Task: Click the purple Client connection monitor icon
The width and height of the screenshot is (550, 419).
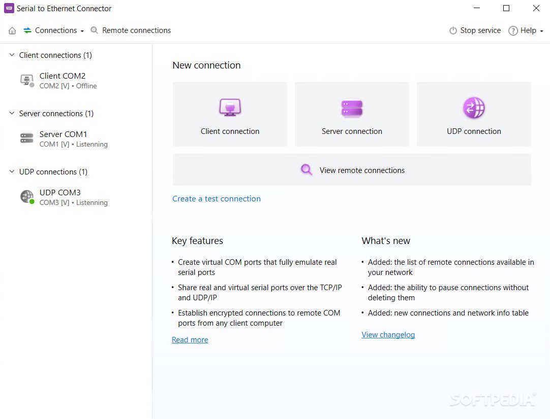Action: pos(230,107)
